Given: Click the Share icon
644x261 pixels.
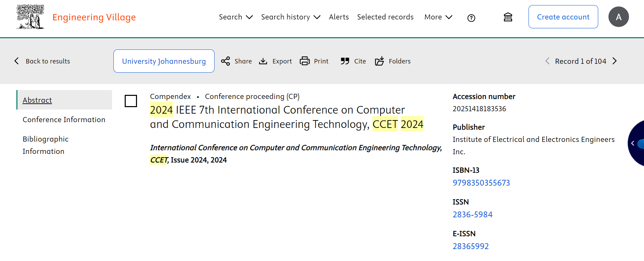Looking at the screenshot, I should (x=225, y=61).
